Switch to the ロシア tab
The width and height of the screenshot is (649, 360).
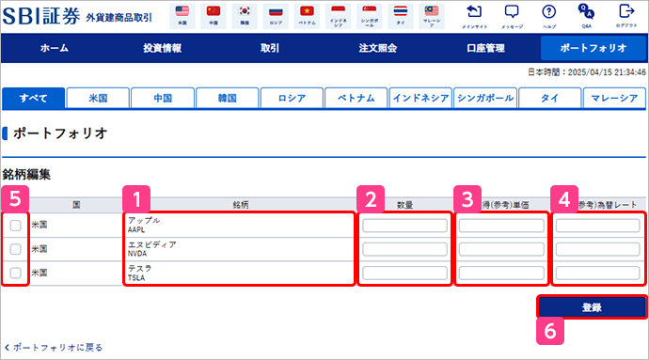click(292, 98)
